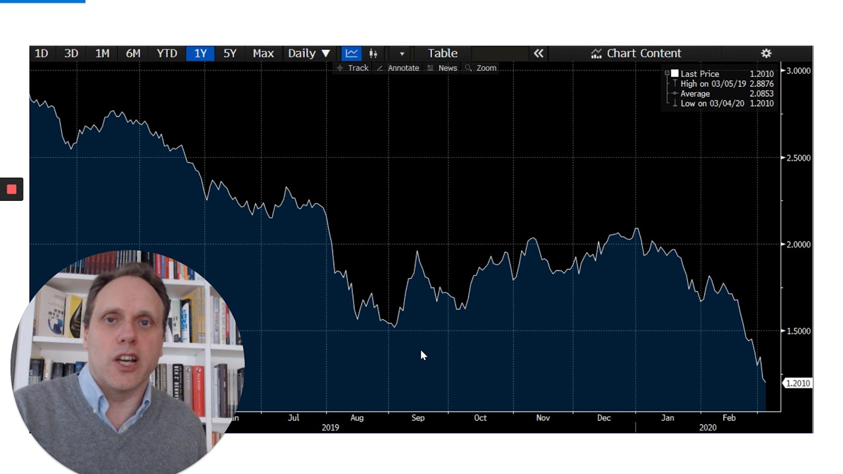Select the YTD time range
This screenshot has width=843, height=474.
tap(167, 53)
